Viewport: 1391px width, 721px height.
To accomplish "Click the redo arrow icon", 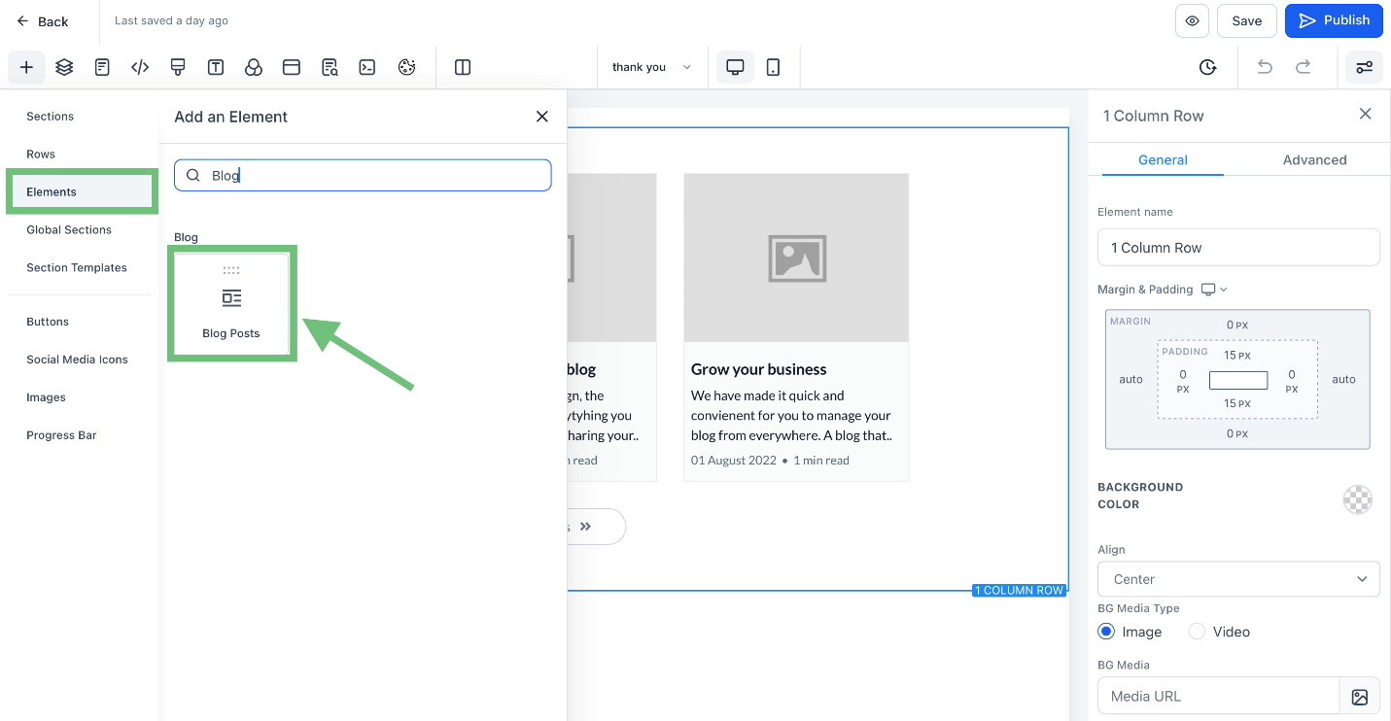I will [1304, 67].
